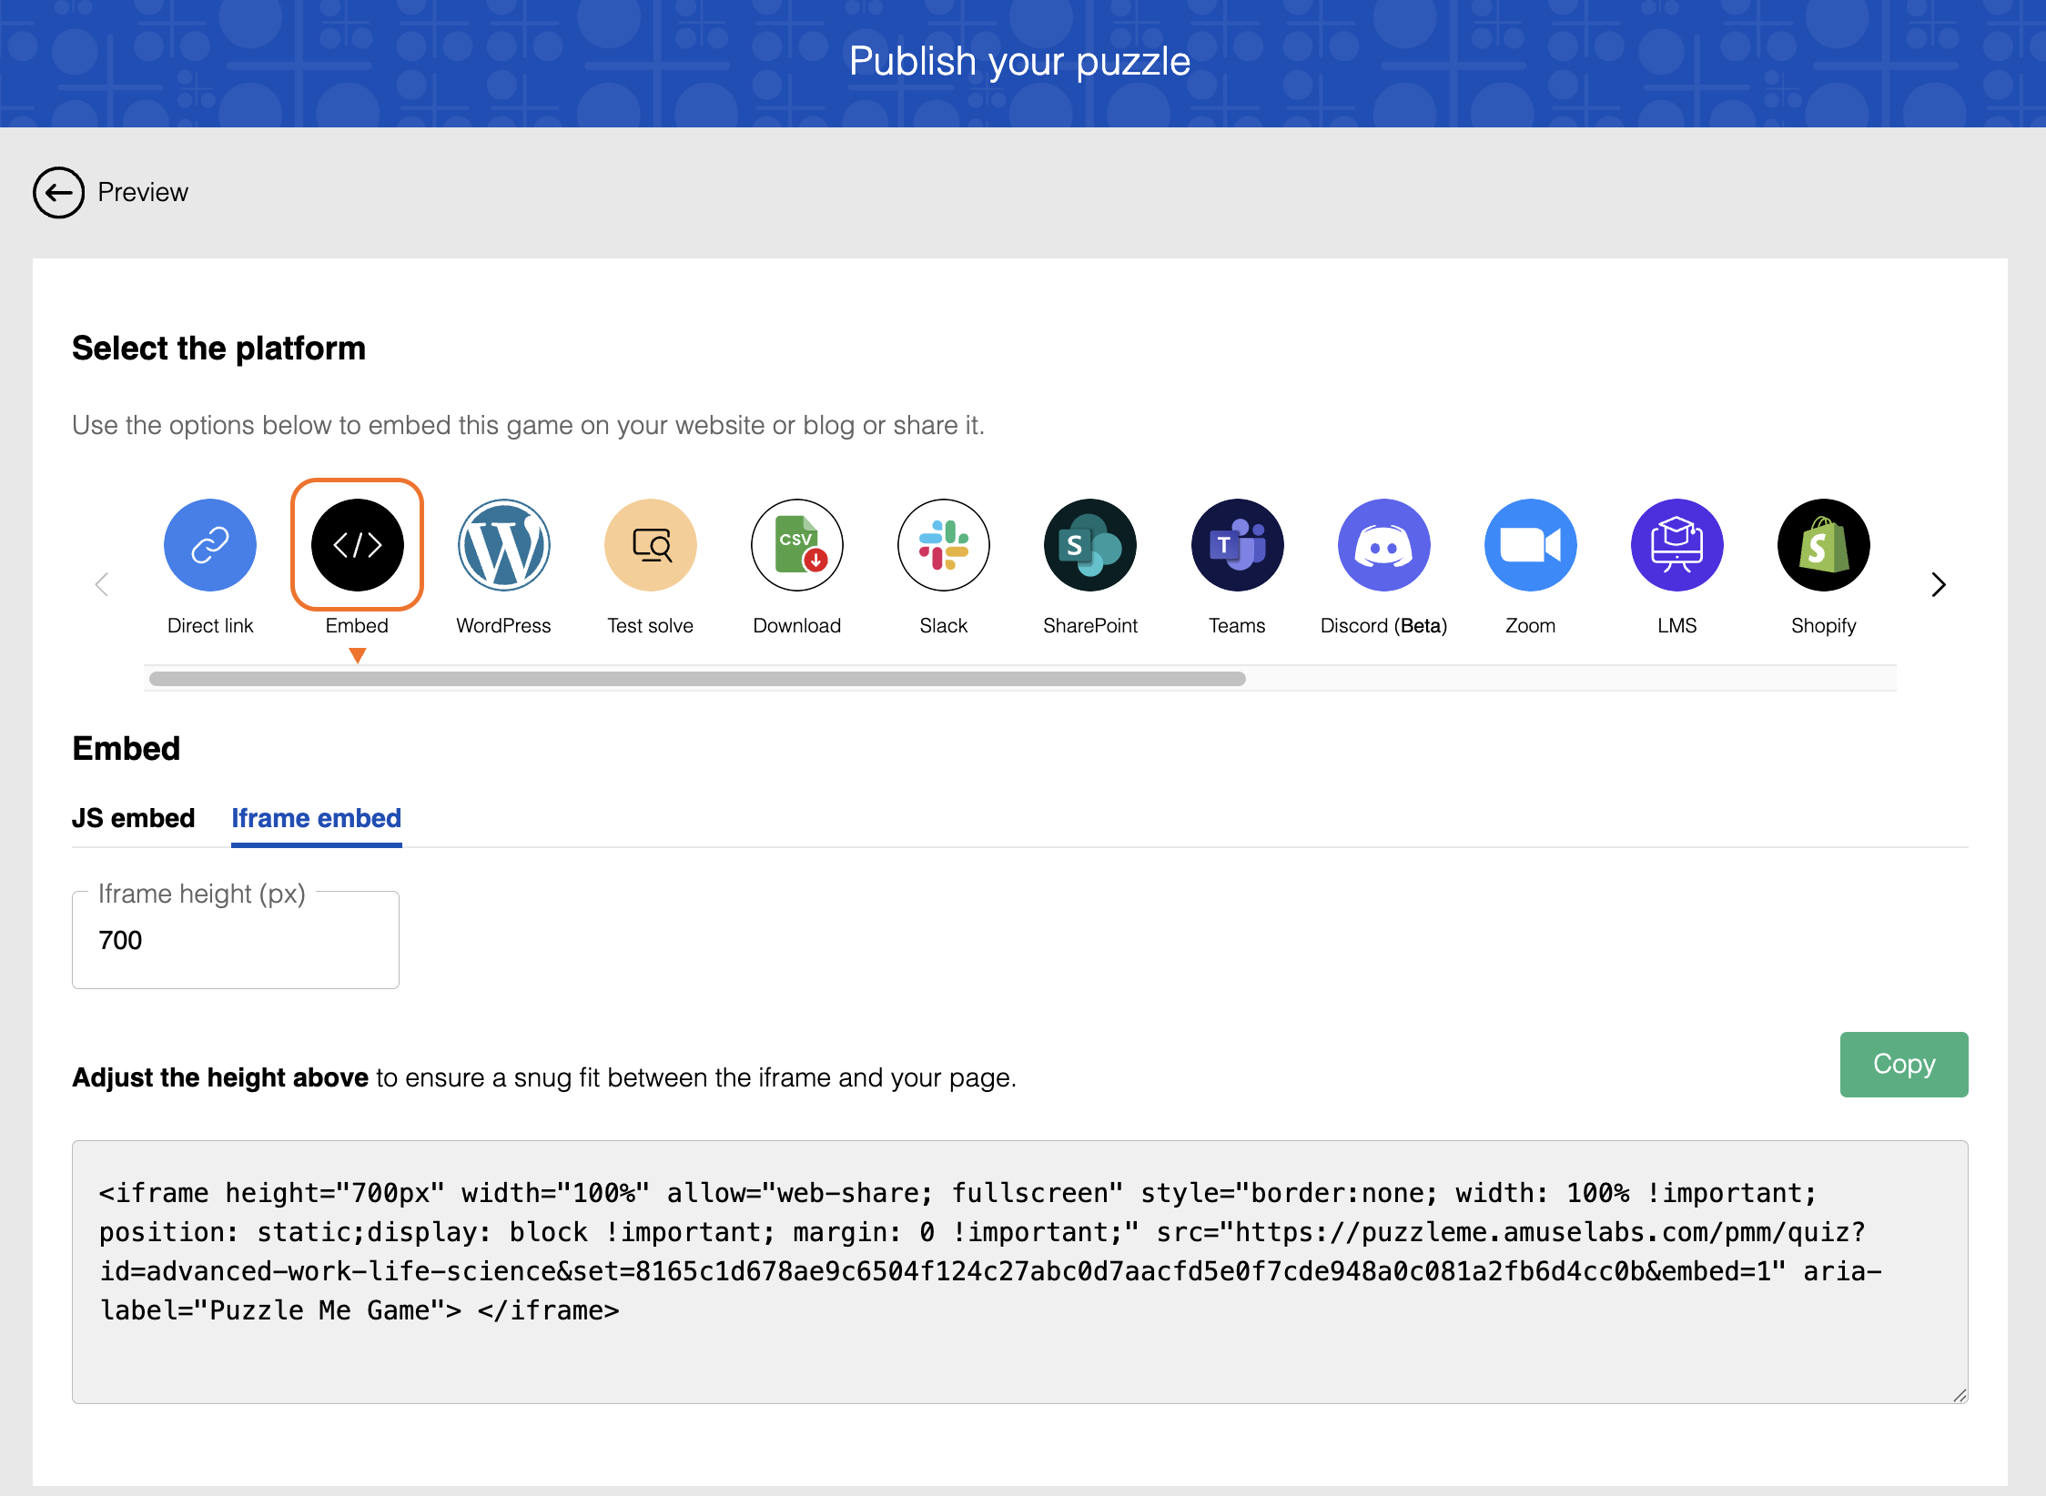
Task: Choose the WordPress platform icon
Action: [x=503, y=545]
